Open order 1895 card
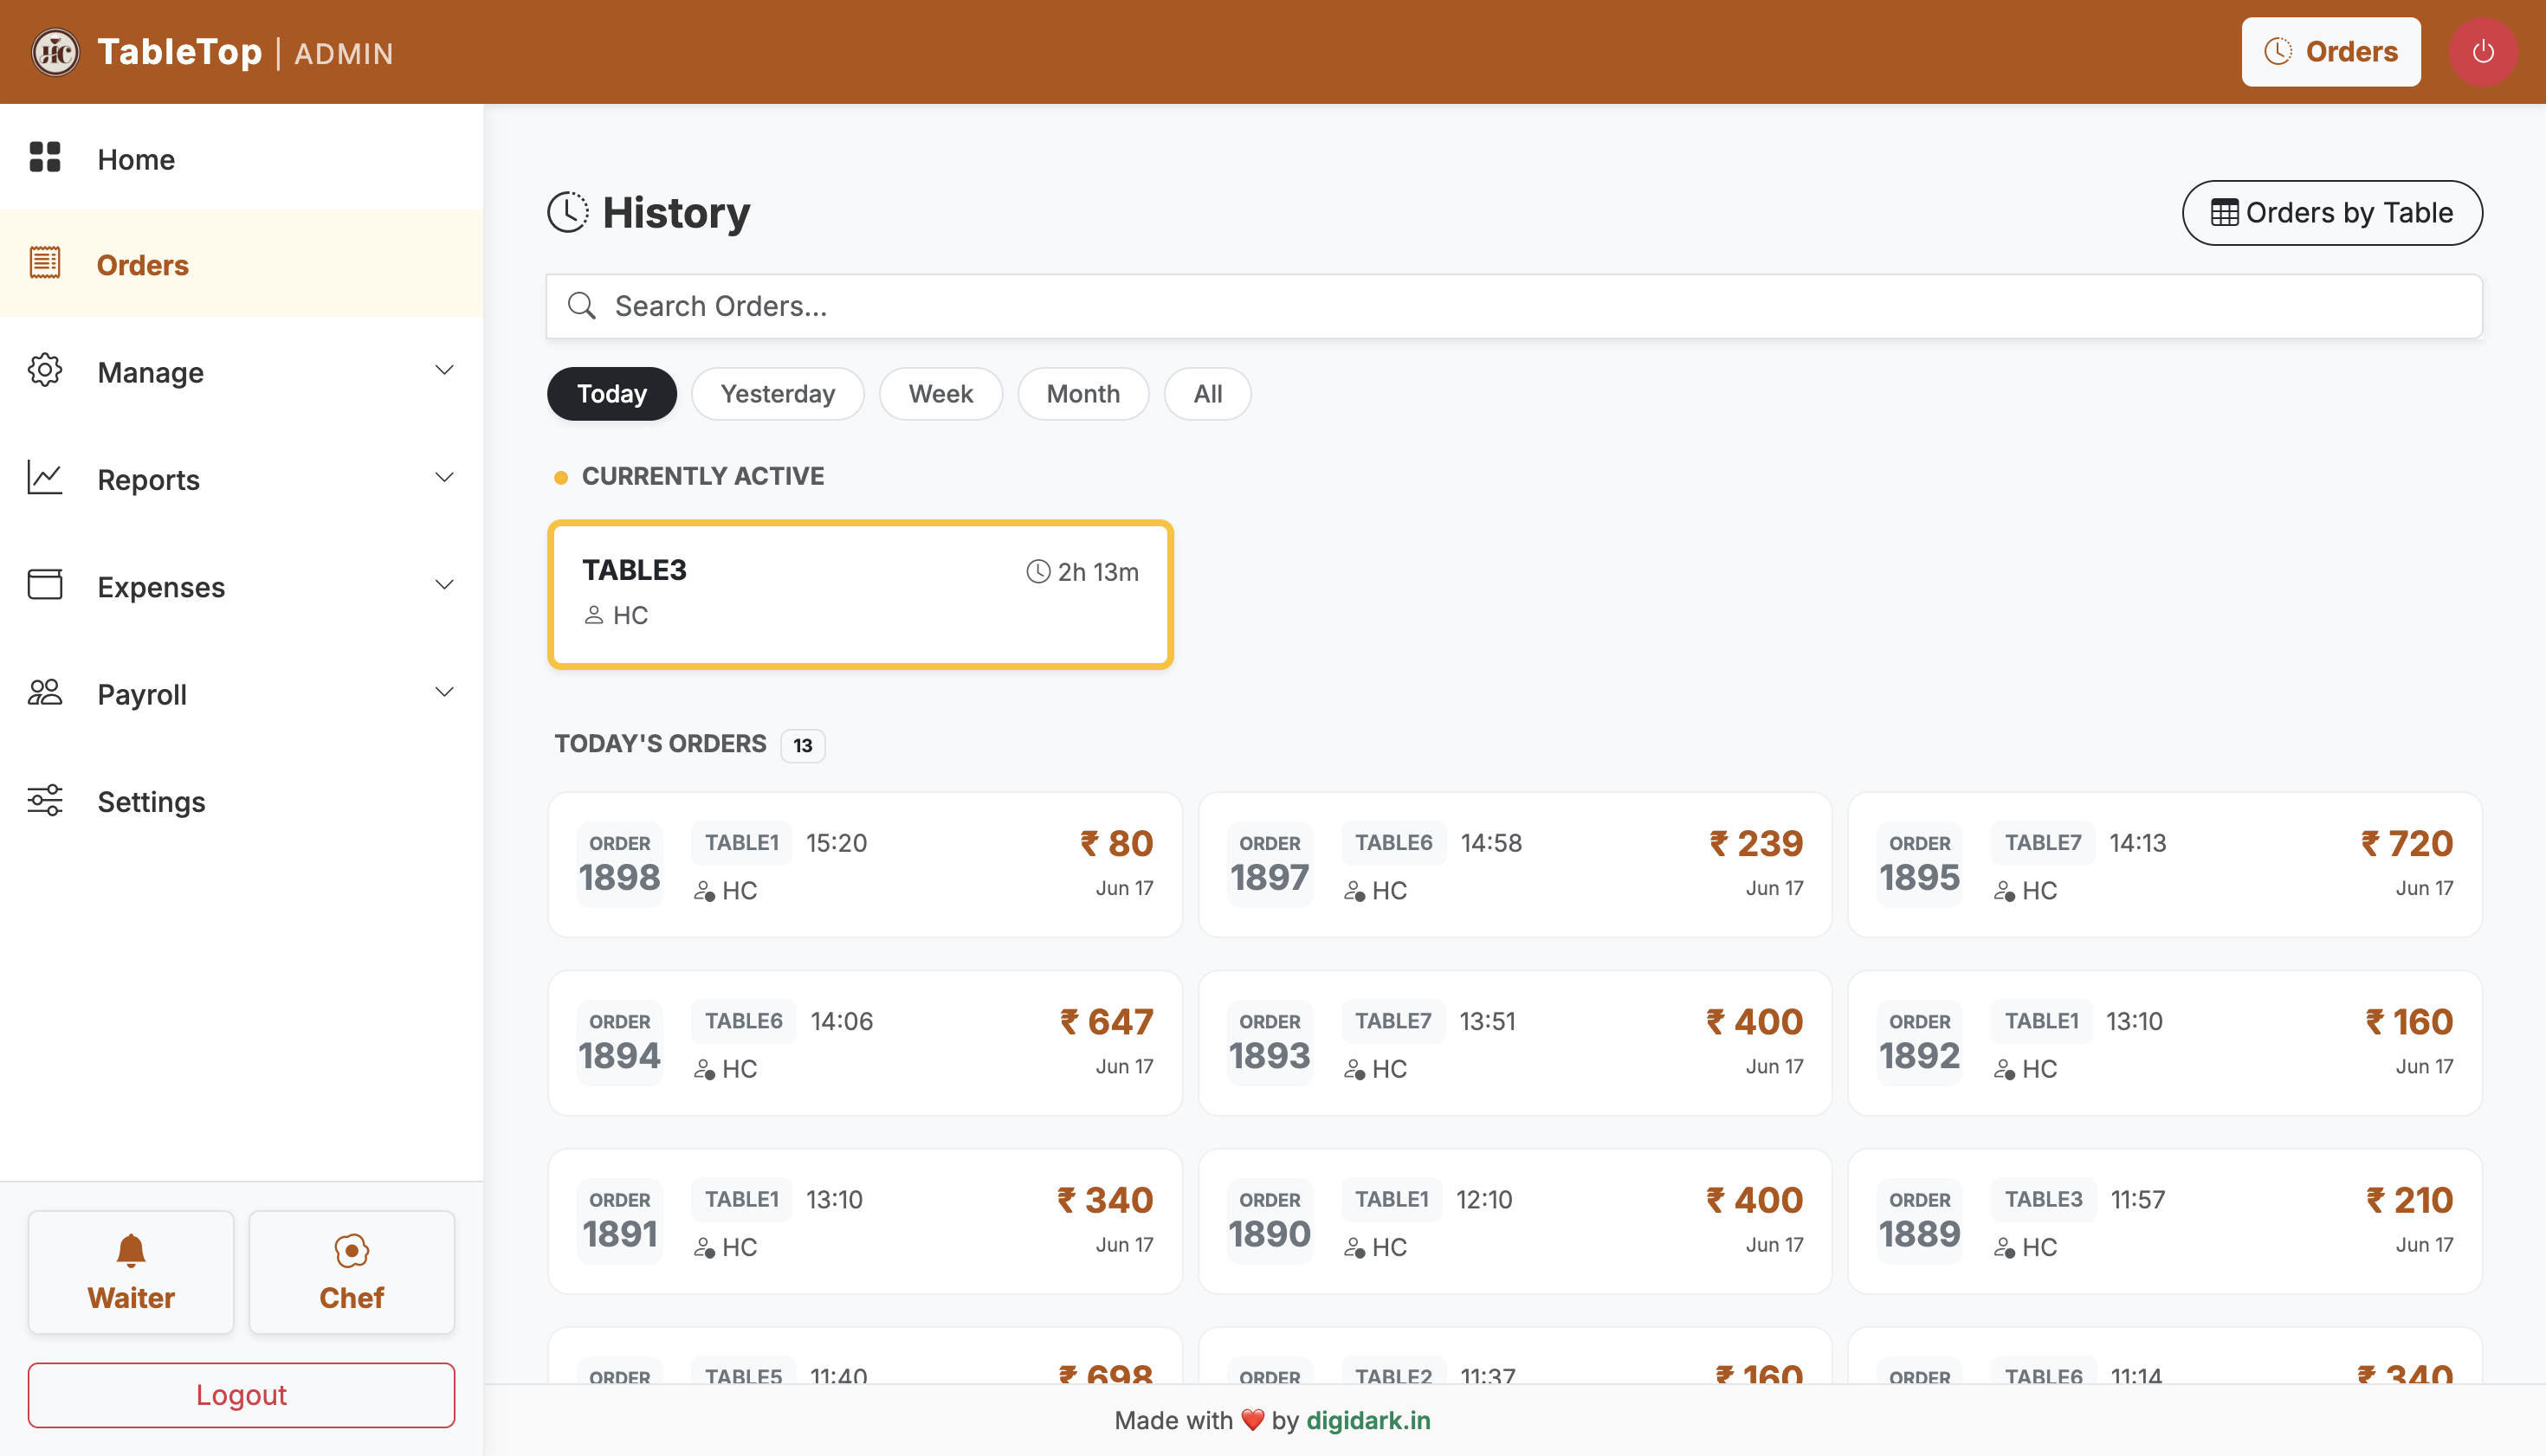This screenshot has height=1456, width=2546. point(2165,865)
